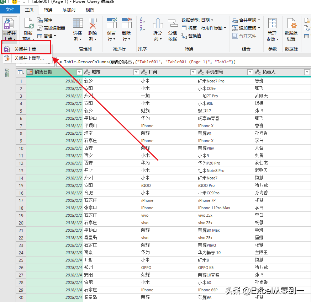The height and width of the screenshot is (302, 311).
Task: Select the cell iPhone 11Pro Max
Action: point(225,208)
